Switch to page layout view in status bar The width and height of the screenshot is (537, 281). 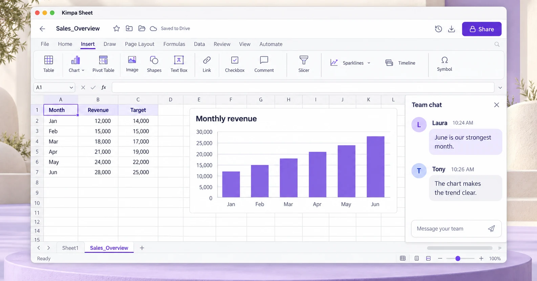point(416,258)
